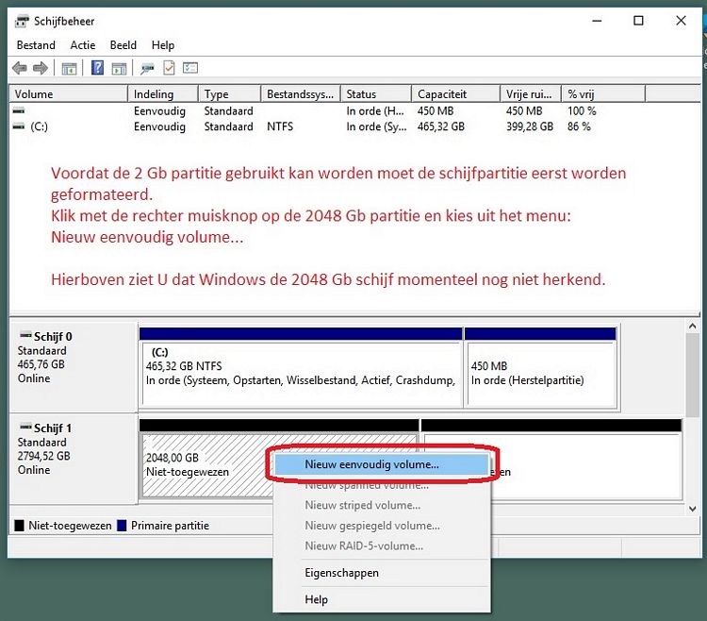Sort by Vrije rui... column header
The width and height of the screenshot is (707, 621).
coord(531,94)
